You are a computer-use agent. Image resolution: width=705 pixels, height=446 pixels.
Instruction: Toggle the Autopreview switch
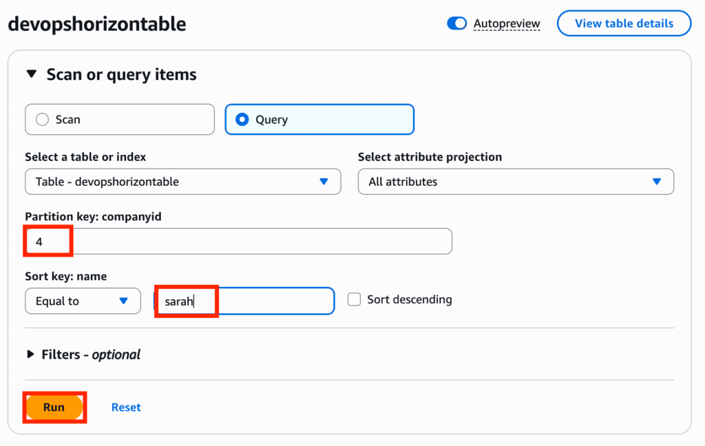tap(456, 23)
